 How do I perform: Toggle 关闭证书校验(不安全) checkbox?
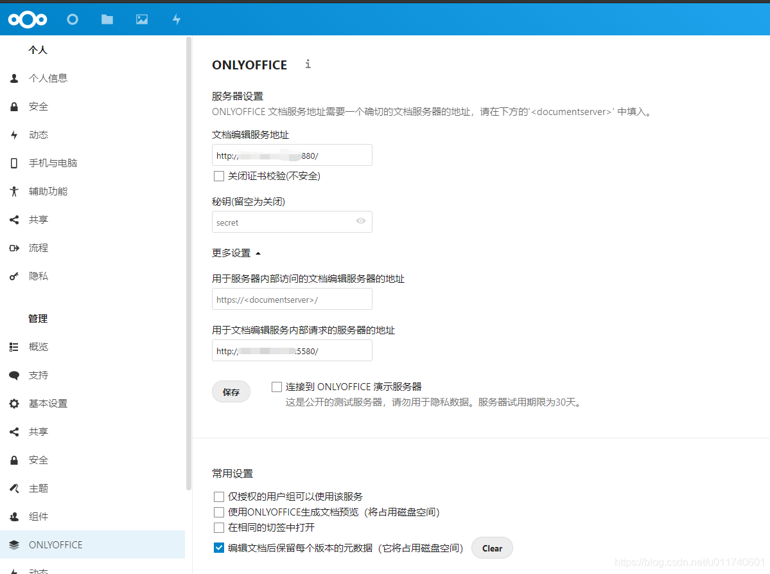tap(219, 176)
